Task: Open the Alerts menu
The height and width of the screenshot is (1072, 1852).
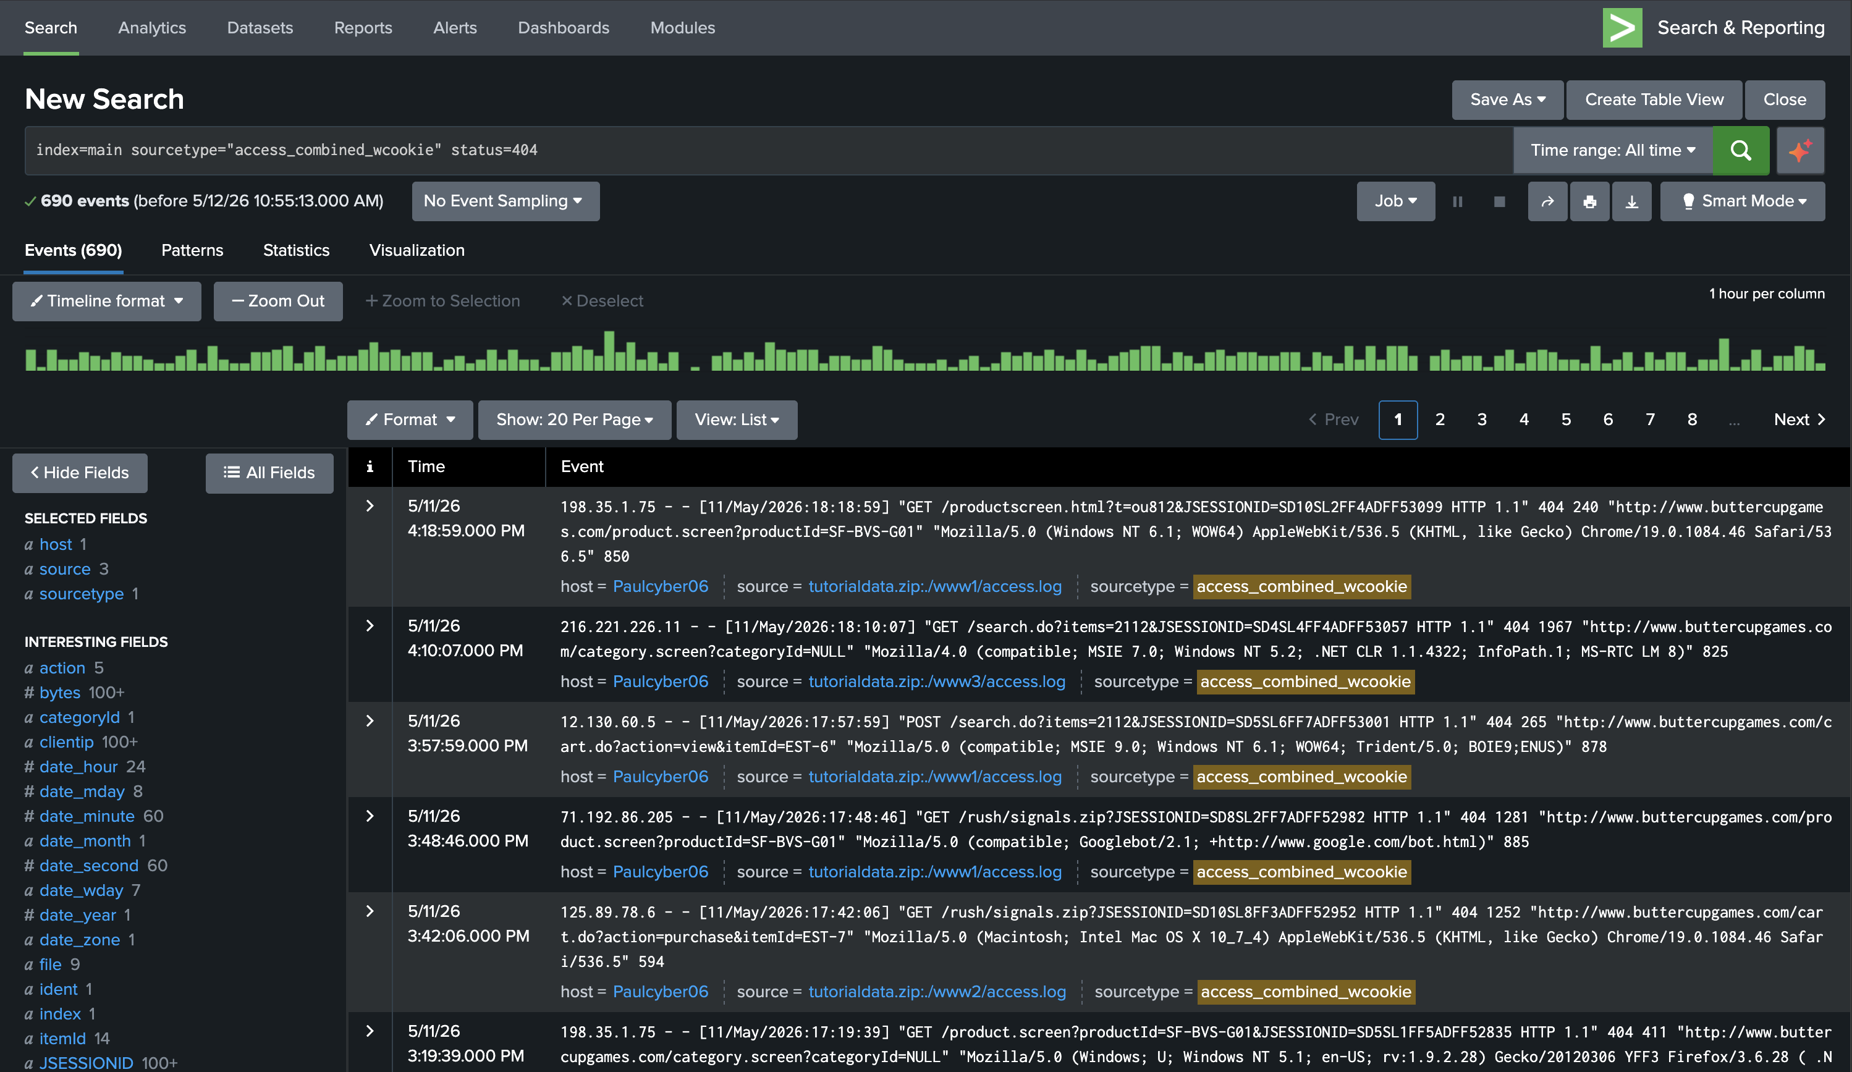Action: click(x=455, y=28)
